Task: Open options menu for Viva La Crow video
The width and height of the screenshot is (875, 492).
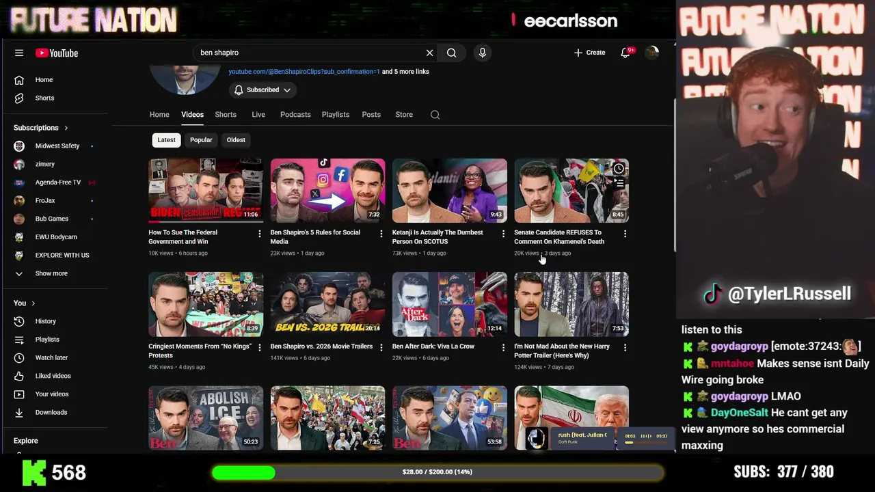Action: coord(503,348)
